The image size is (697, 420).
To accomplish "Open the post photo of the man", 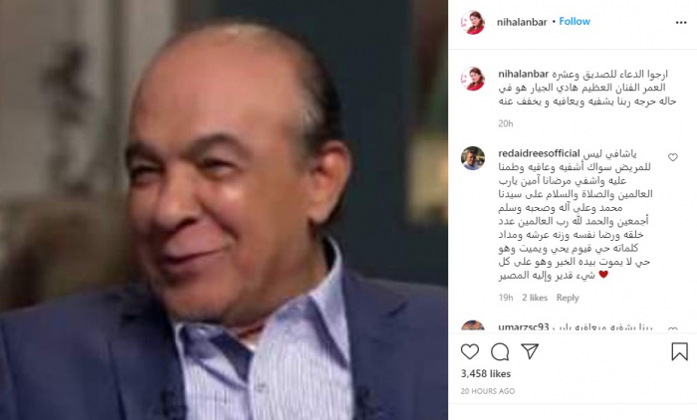I will point(224,210).
